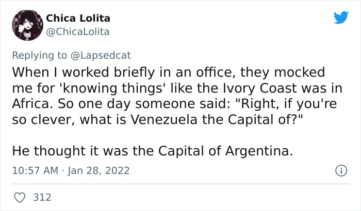Open Chica Lolita's profile avatar

[26, 25]
